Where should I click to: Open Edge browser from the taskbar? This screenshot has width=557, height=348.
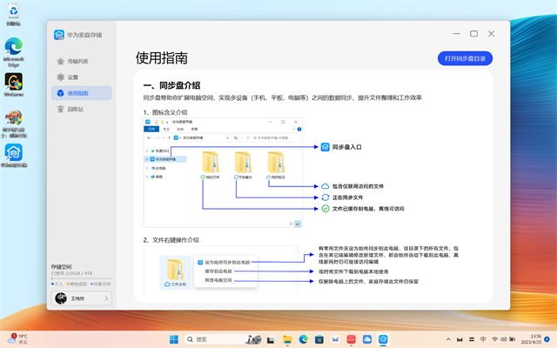[x=303, y=339]
